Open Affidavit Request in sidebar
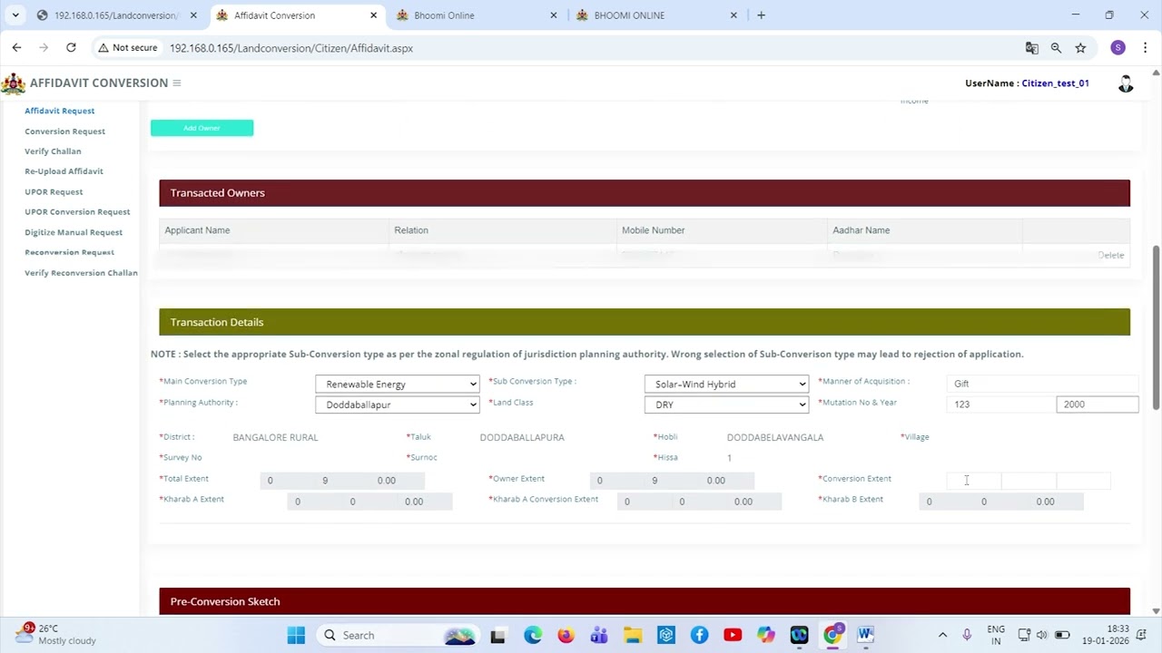Image resolution: width=1162 pixels, height=653 pixels. coord(60,111)
